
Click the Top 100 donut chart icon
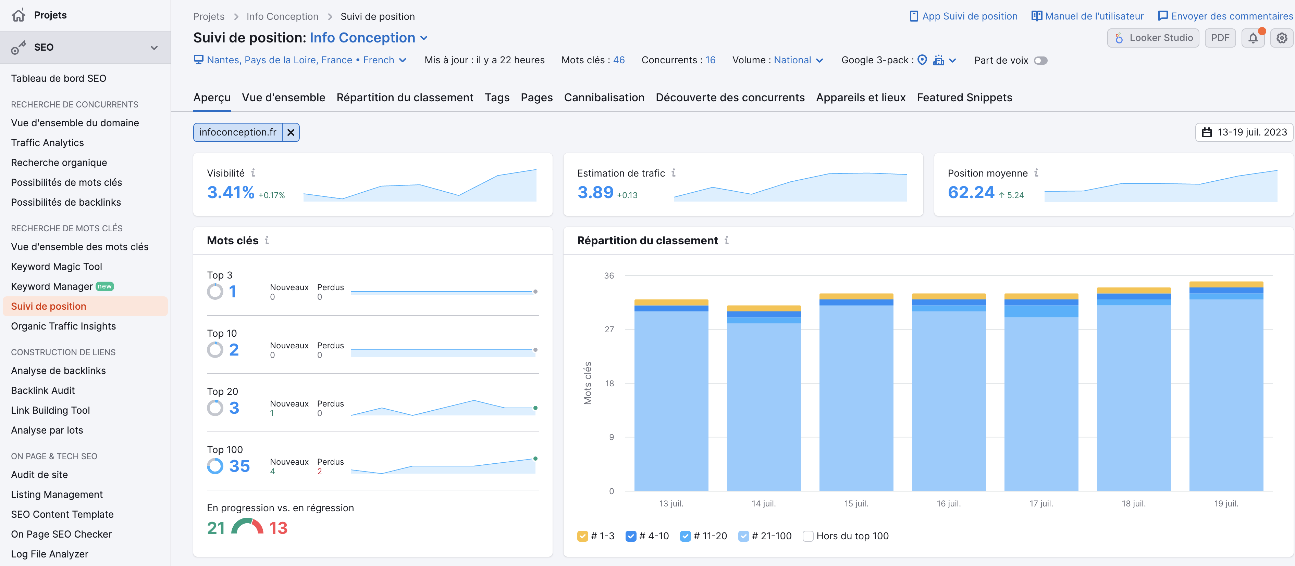215,466
